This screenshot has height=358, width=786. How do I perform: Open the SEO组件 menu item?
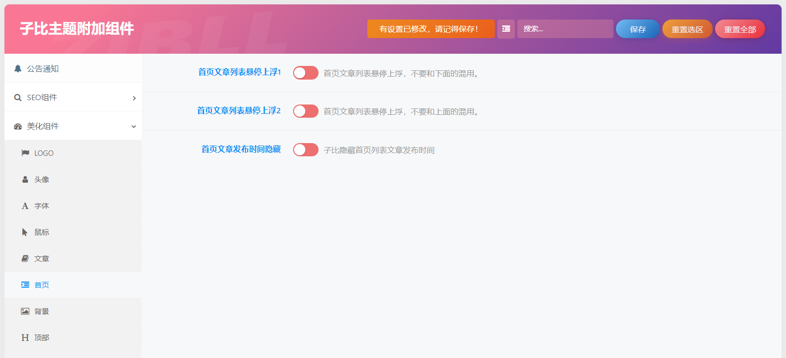tap(73, 97)
